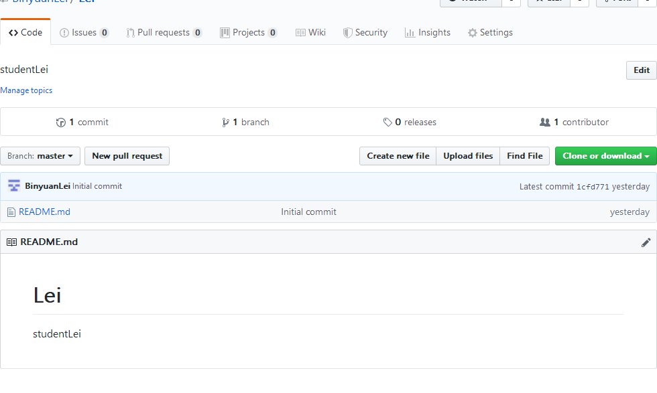The width and height of the screenshot is (657, 393).
Task: Click the branch fork icon
Action: pyautogui.click(x=225, y=123)
